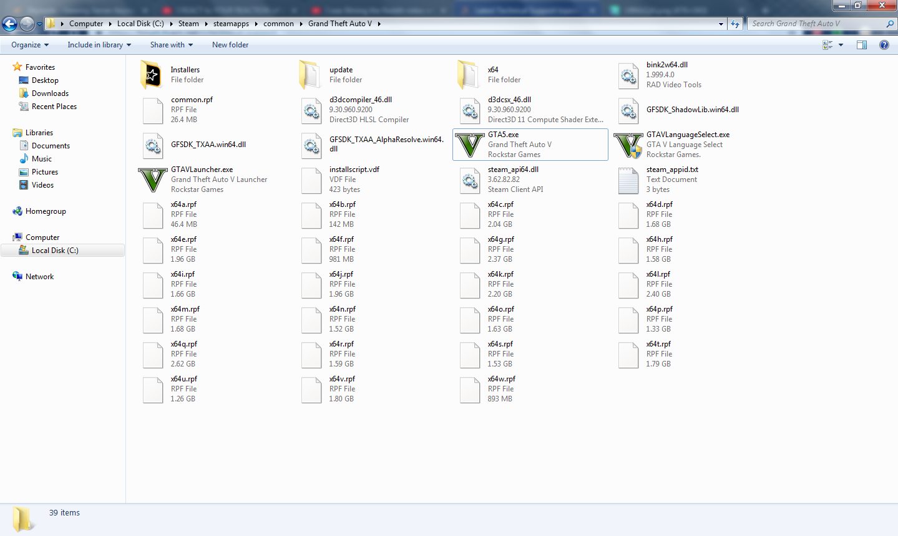The image size is (898, 536).
Task: Select the GFSDK_TXAA_AlphaResolve.win64.dll icon
Action: [x=311, y=145]
